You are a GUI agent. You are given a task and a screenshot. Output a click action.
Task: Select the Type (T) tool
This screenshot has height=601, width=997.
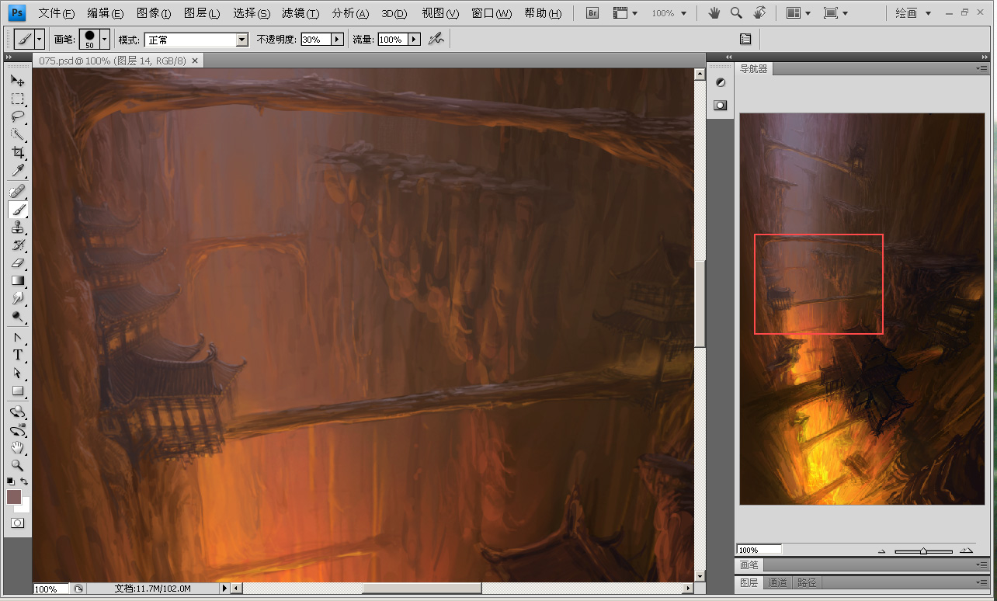(17, 355)
